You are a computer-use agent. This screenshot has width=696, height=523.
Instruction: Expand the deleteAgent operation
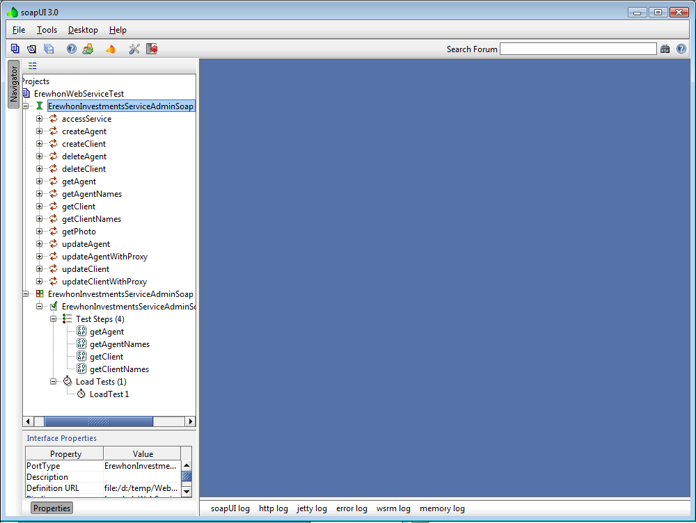click(40, 156)
